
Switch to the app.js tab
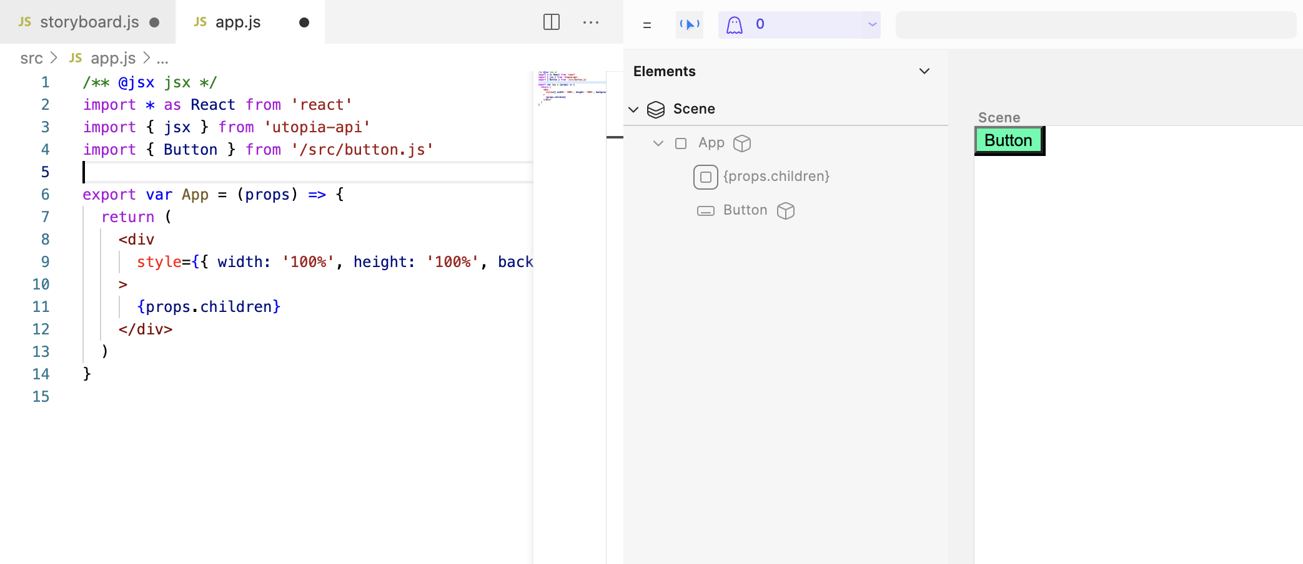[x=238, y=22]
